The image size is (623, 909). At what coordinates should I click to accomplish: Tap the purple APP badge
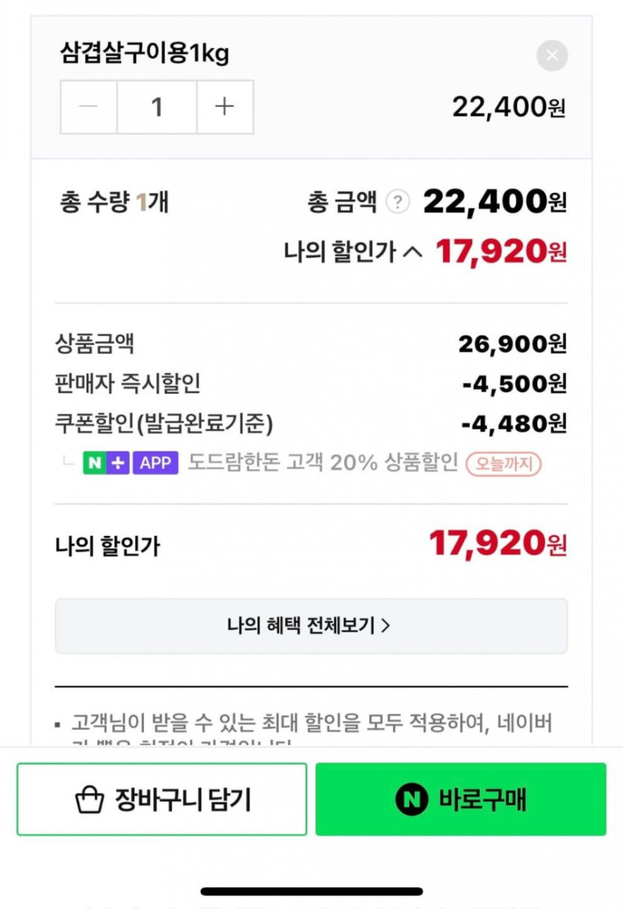(155, 463)
